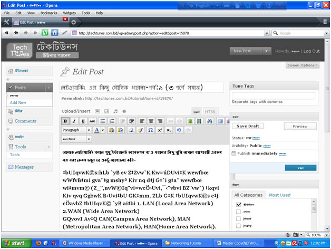Insert an unordered bullet list

[103, 121]
